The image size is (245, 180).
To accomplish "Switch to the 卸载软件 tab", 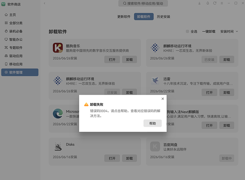I will pos(144,17).
